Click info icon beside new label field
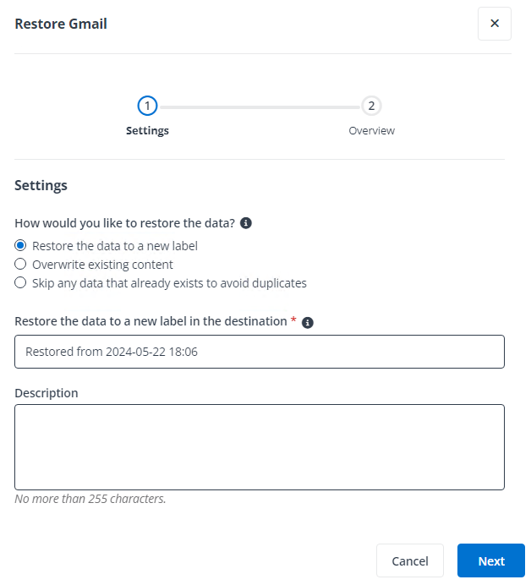 [x=308, y=322]
